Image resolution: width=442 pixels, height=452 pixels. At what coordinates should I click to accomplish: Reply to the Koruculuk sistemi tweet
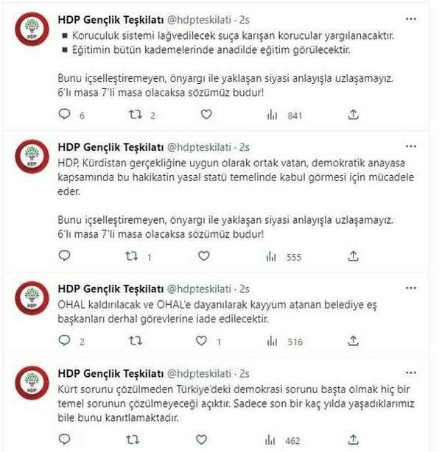tap(65, 114)
